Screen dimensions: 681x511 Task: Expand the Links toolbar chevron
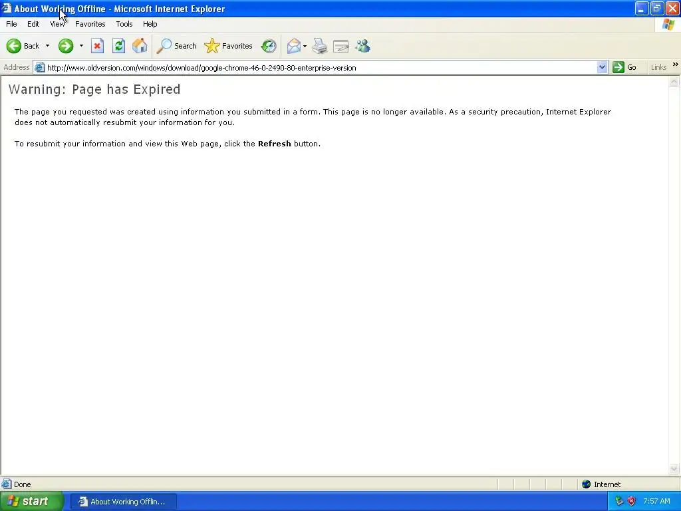pos(676,65)
